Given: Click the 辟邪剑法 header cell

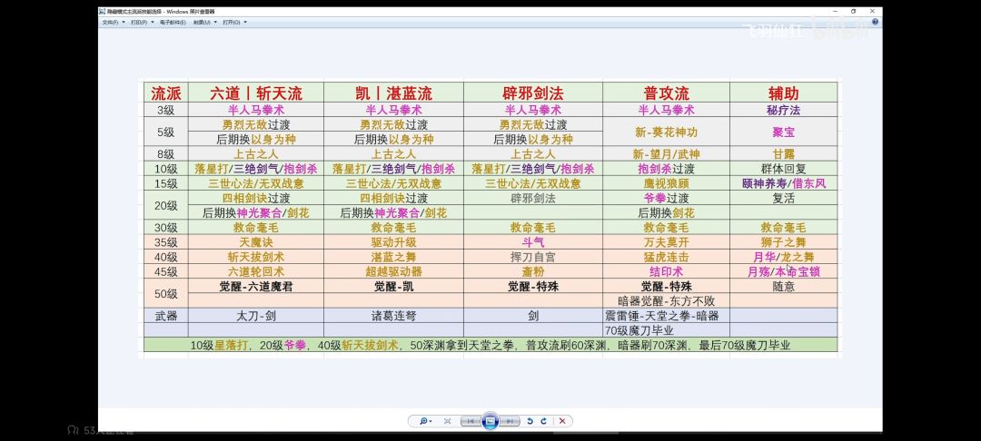Looking at the screenshot, I should [x=533, y=93].
